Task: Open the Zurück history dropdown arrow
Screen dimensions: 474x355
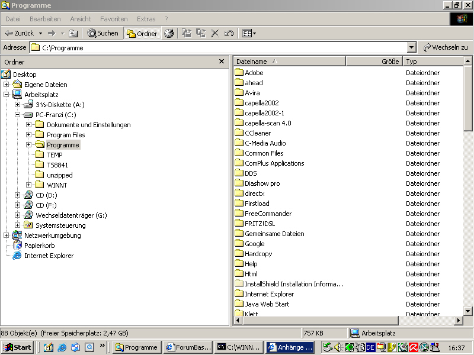Action: pyautogui.click(x=40, y=33)
